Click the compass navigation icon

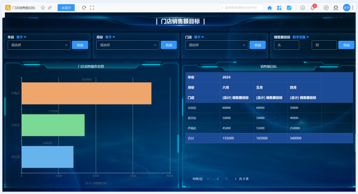[326, 8]
